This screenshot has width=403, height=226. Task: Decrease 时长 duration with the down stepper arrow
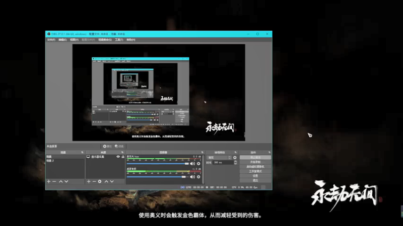tap(235, 164)
